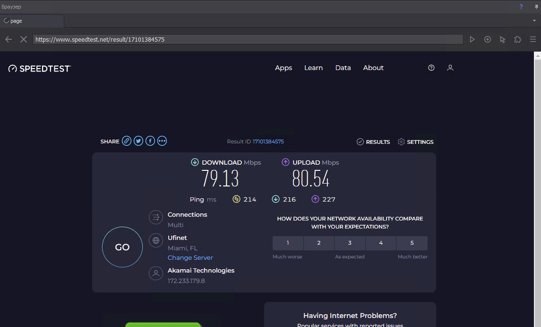Image resolution: width=541 pixels, height=327 pixels.
Task: Open the Apps menu
Action: pos(283,68)
